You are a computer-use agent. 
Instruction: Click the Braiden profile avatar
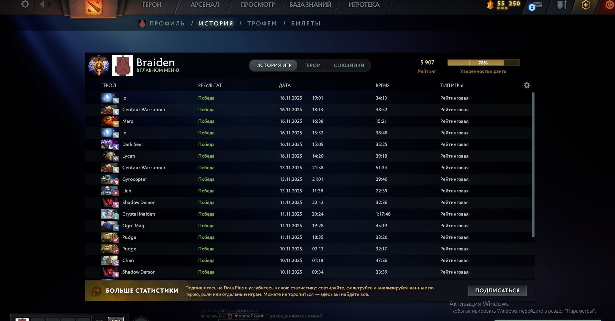pos(123,65)
